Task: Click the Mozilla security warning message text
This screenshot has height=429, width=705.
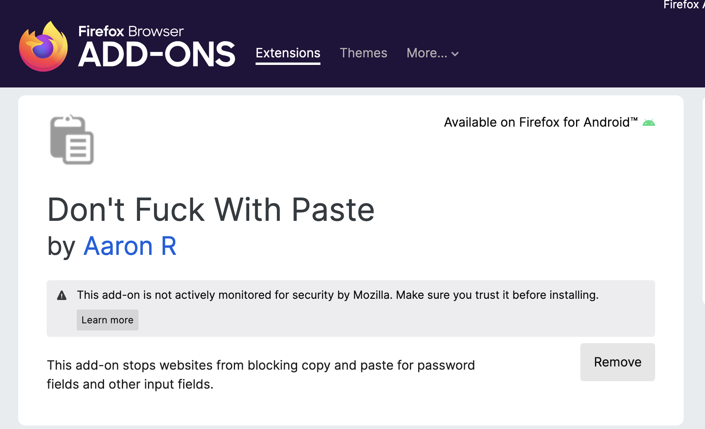Action: click(x=337, y=295)
